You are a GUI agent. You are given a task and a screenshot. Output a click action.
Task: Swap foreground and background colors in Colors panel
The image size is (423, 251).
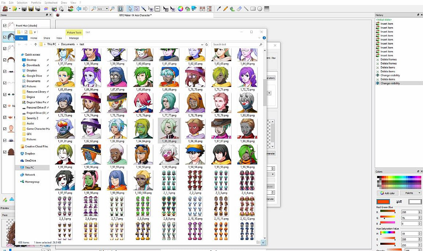click(x=399, y=201)
